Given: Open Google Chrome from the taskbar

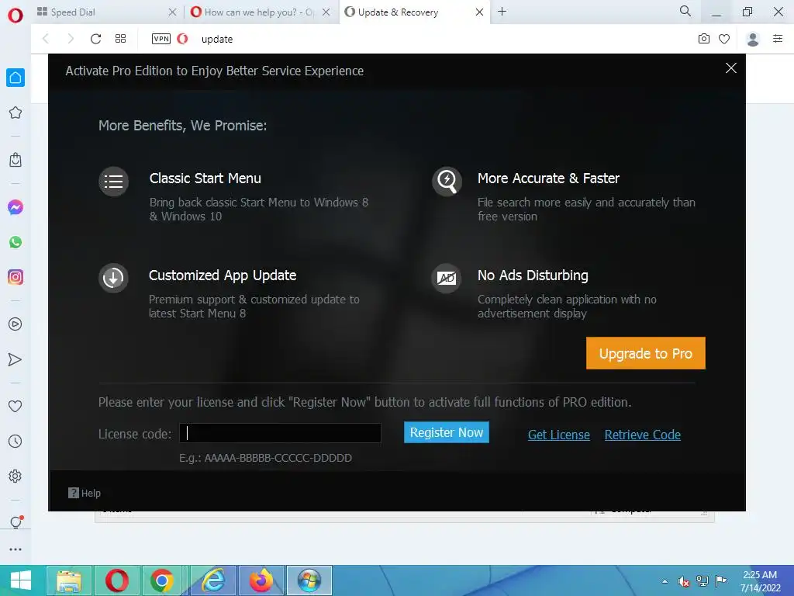Looking at the screenshot, I should pyautogui.click(x=161, y=580).
